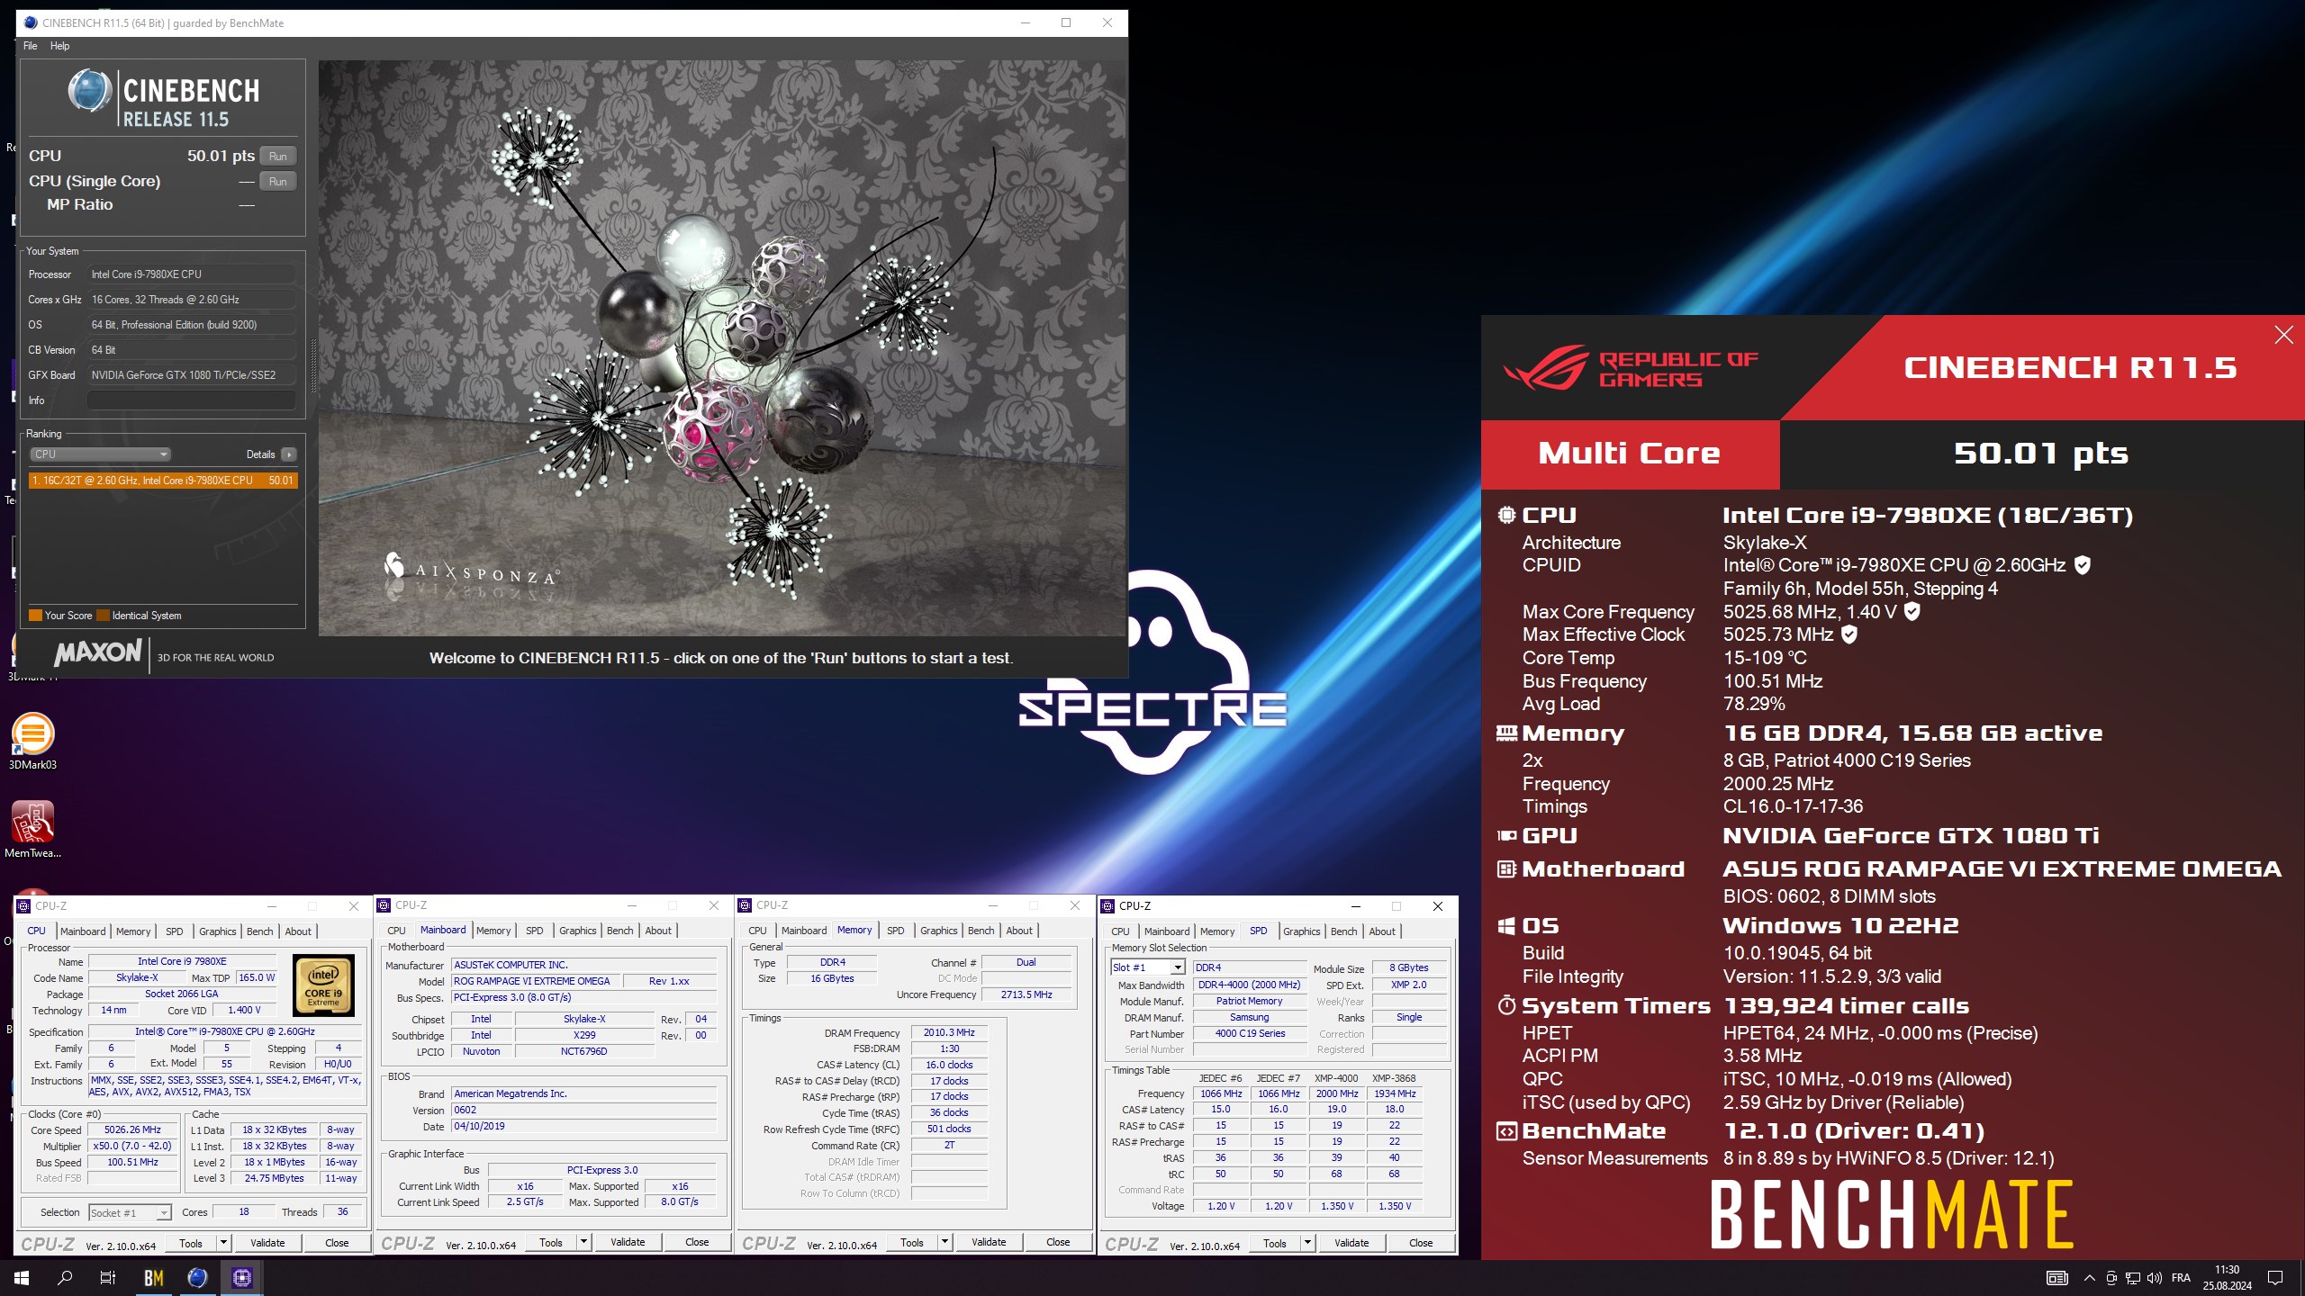Open the notification center icon

pyautogui.click(x=2275, y=1278)
